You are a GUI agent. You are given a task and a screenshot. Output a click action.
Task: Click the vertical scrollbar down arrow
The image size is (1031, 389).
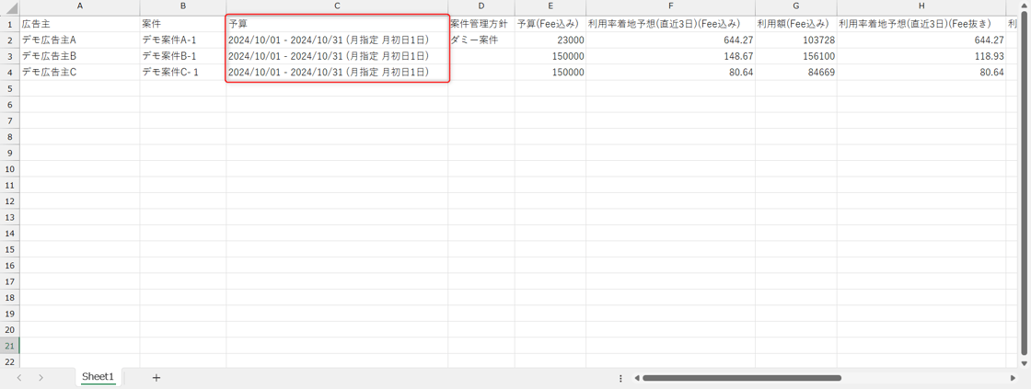pyautogui.click(x=1025, y=363)
